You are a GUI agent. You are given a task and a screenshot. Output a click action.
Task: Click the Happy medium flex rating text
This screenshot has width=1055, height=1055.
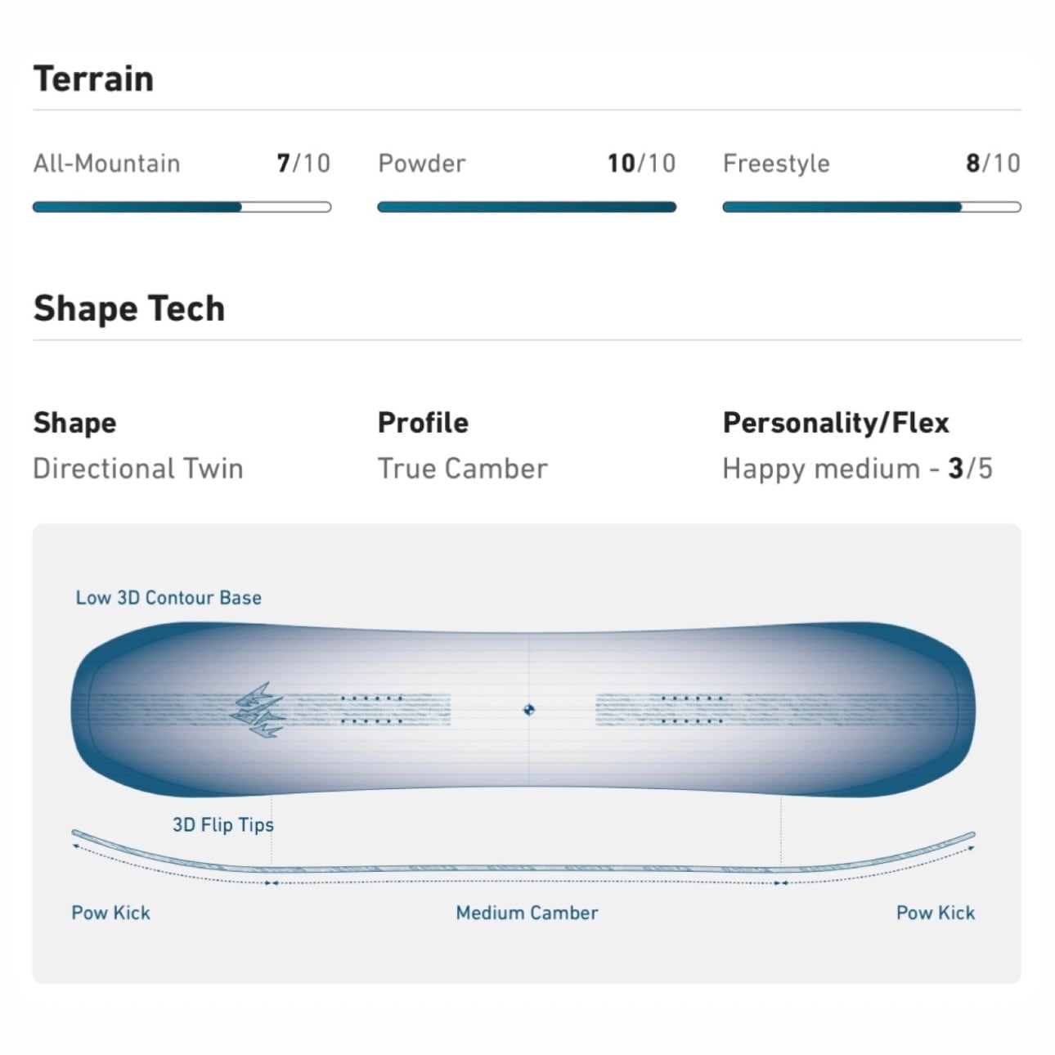857,469
